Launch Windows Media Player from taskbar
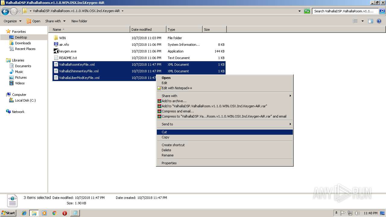Screen dimensions: 386x217 pos(44,213)
